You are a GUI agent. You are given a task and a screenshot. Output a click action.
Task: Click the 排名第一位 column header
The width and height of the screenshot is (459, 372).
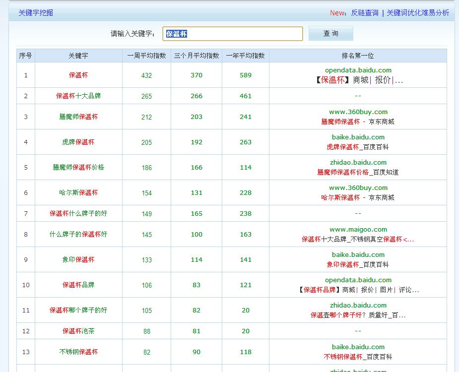358,56
